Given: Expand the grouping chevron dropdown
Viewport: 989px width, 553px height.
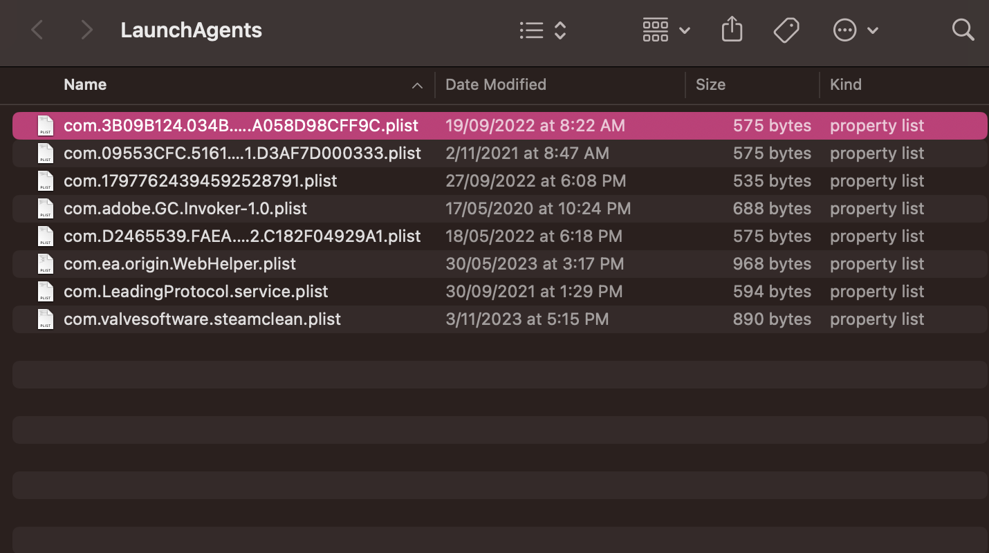Looking at the screenshot, I should [684, 30].
